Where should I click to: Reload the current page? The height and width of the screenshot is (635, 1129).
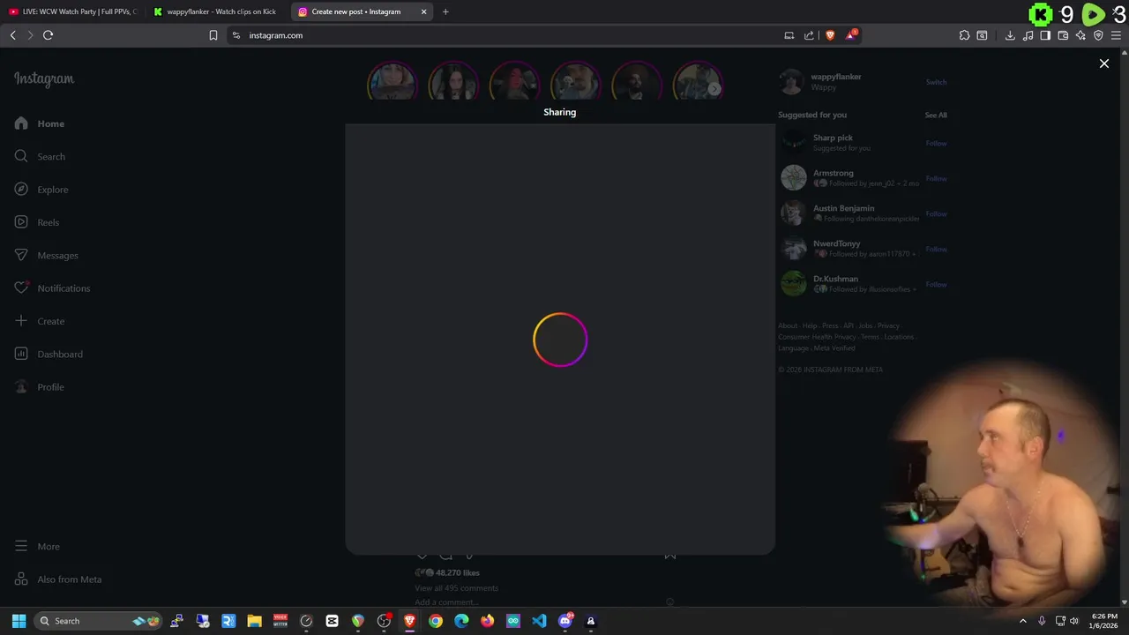click(48, 35)
